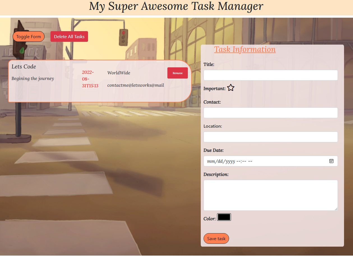The width and height of the screenshot is (353, 257).
Task: Click the Begining the journey description
Action: [33, 79]
